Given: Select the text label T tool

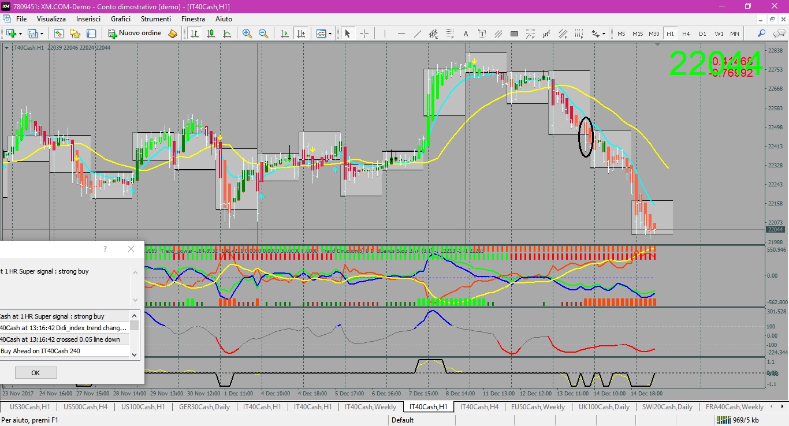Looking at the screenshot, I should tap(482, 33).
